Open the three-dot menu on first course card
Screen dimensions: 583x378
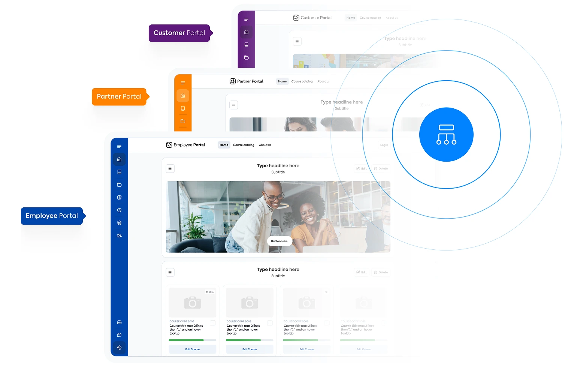(x=213, y=323)
